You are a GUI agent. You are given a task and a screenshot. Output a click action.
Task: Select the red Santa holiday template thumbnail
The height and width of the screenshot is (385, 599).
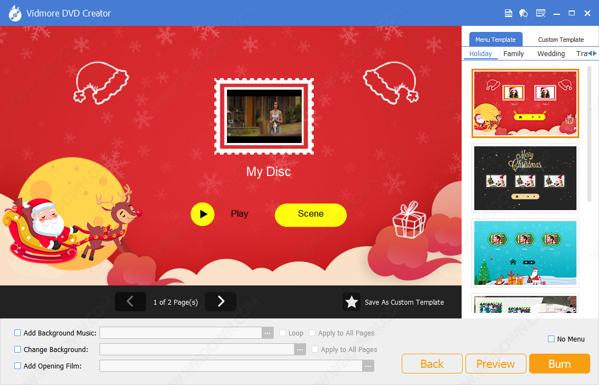click(525, 103)
